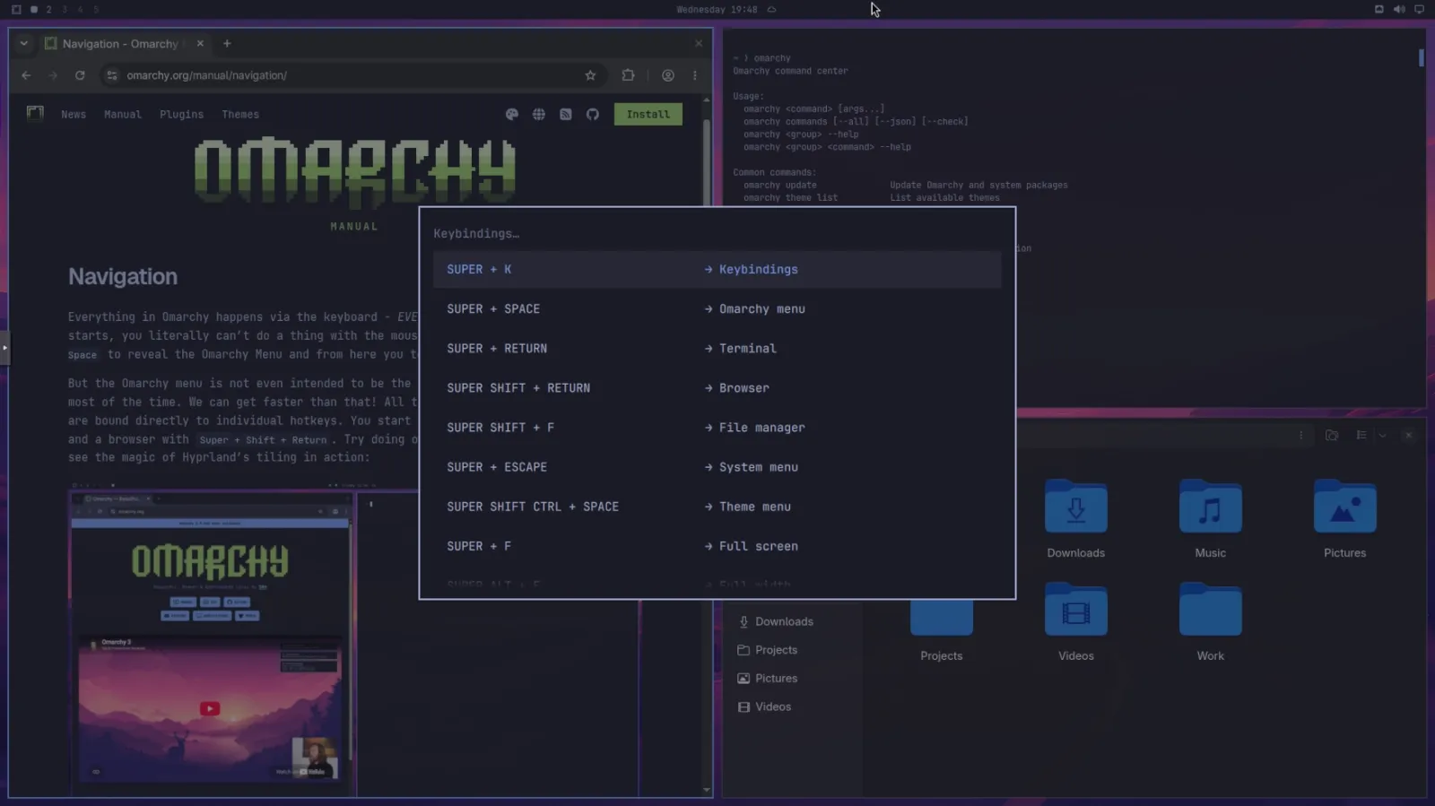Viewport: 1435px width, 806px height.
Task: Select the Navigation - Omarchy browser tab
Action: tap(125, 43)
